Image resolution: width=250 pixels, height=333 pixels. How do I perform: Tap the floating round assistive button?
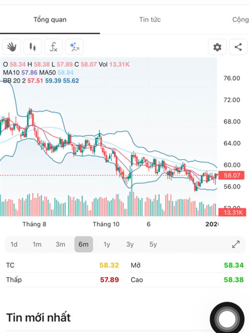[227, 319]
